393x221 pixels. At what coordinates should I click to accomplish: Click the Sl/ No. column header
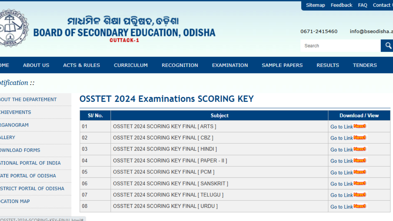coord(95,115)
